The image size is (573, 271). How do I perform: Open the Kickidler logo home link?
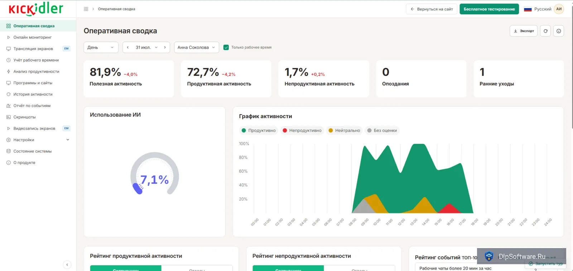(x=36, y=9)
